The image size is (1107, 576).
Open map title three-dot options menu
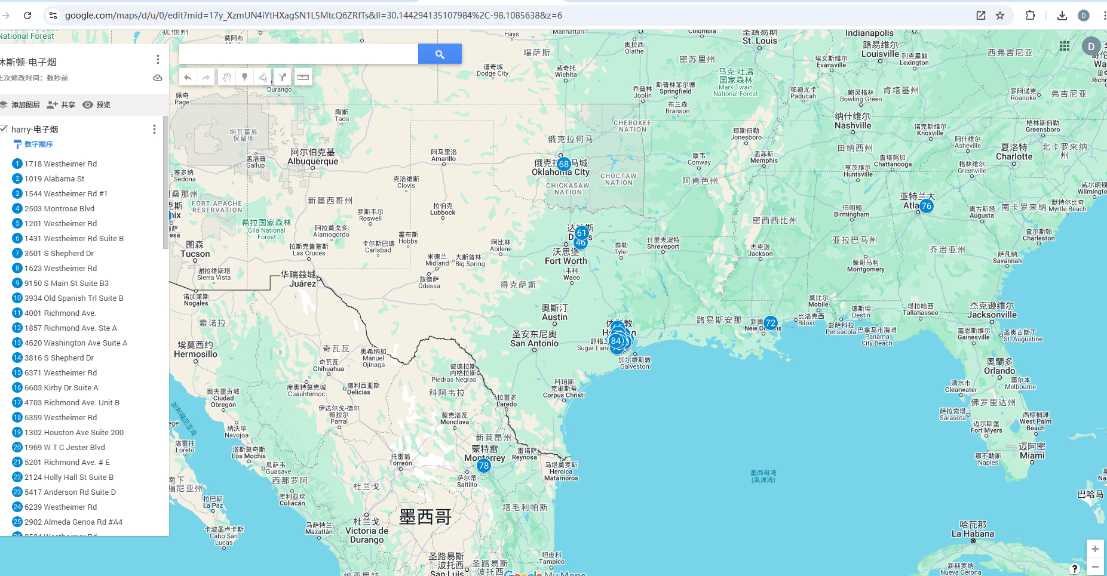tap(158, 60)
